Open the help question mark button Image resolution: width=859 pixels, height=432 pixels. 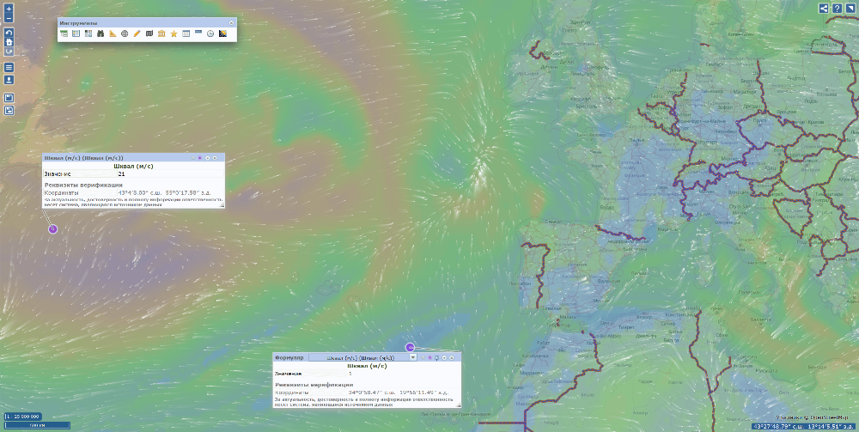(x=837, y=8)
